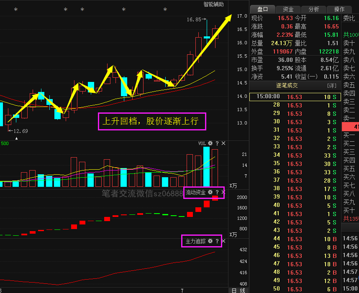Open VOL indicator settings gear
The width and height of the screenshot is (359, 293).
tap(210, 143)
